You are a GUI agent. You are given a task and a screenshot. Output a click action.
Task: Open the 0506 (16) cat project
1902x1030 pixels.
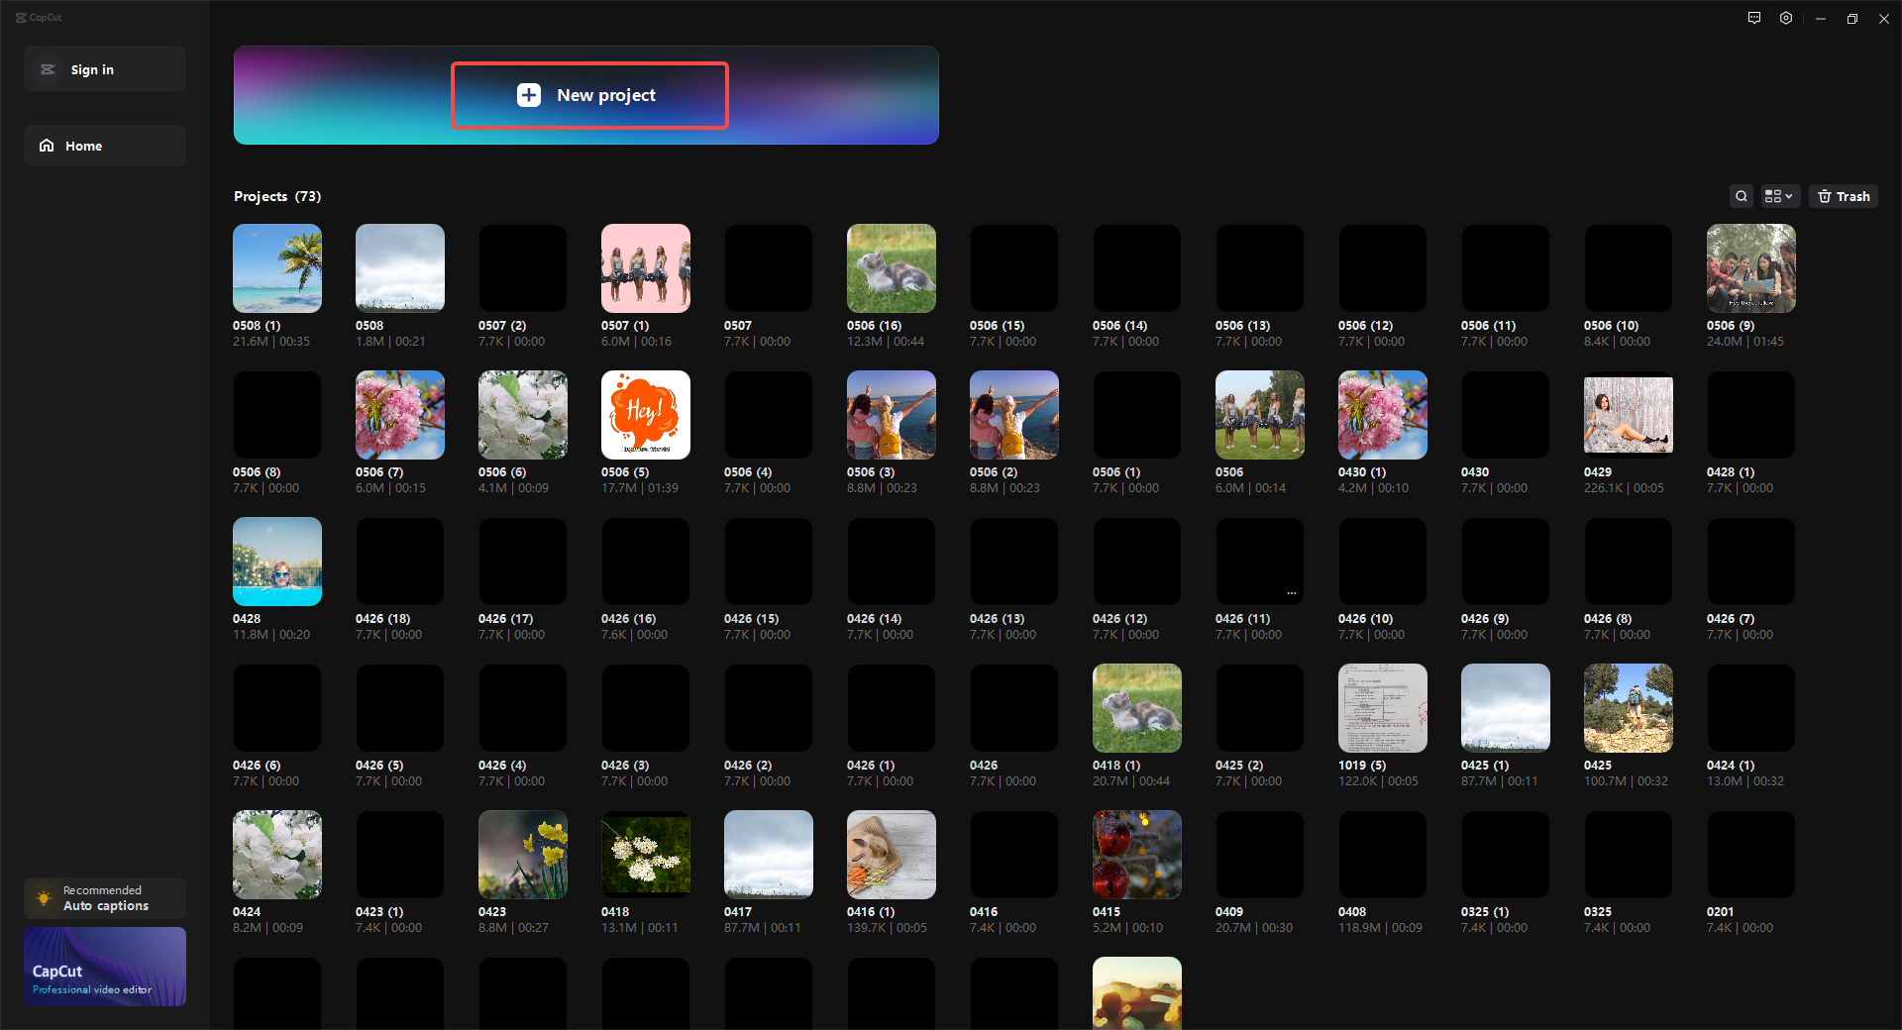(890, 267)
